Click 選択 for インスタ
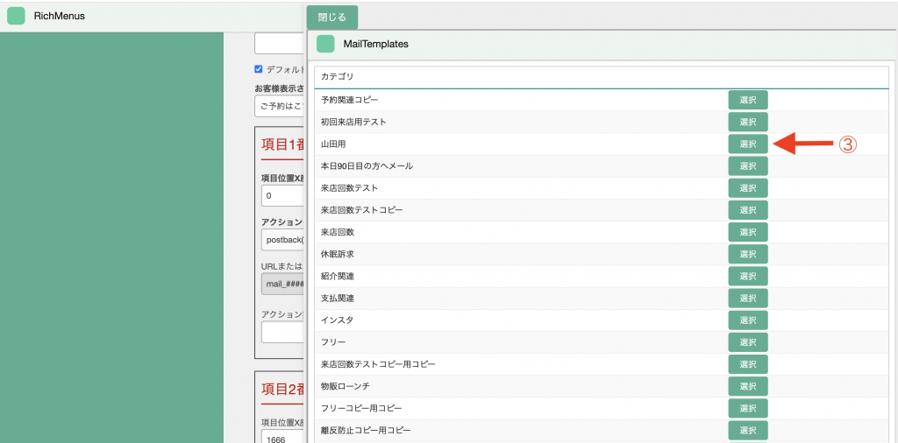This screenshot has width=898, height=443. tap(748, 320)
